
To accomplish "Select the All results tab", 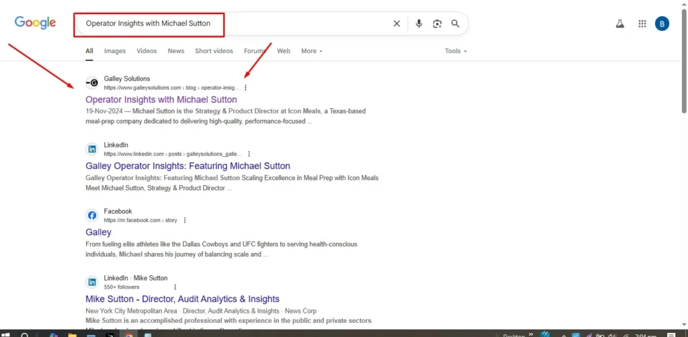I will click(x=89, y=51).
